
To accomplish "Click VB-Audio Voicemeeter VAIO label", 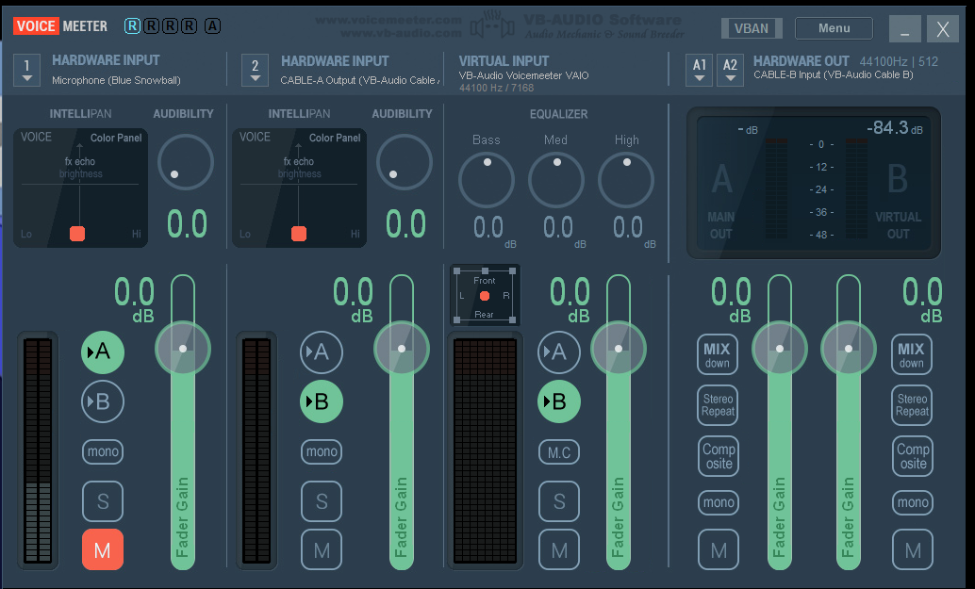I will 523,75.
